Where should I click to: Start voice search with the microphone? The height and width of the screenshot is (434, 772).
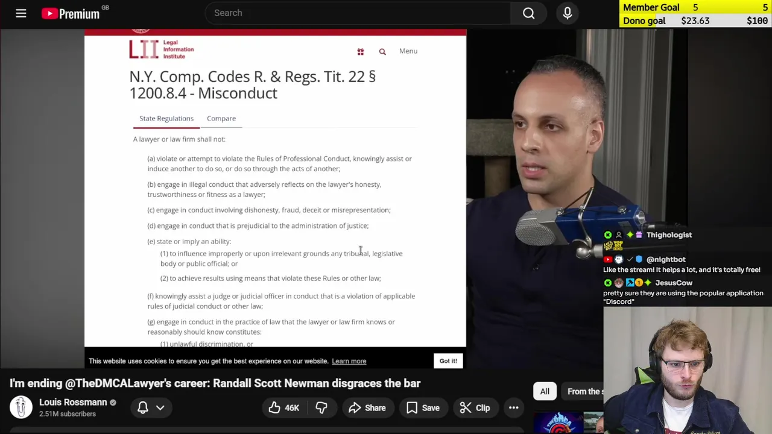point(567,13)
